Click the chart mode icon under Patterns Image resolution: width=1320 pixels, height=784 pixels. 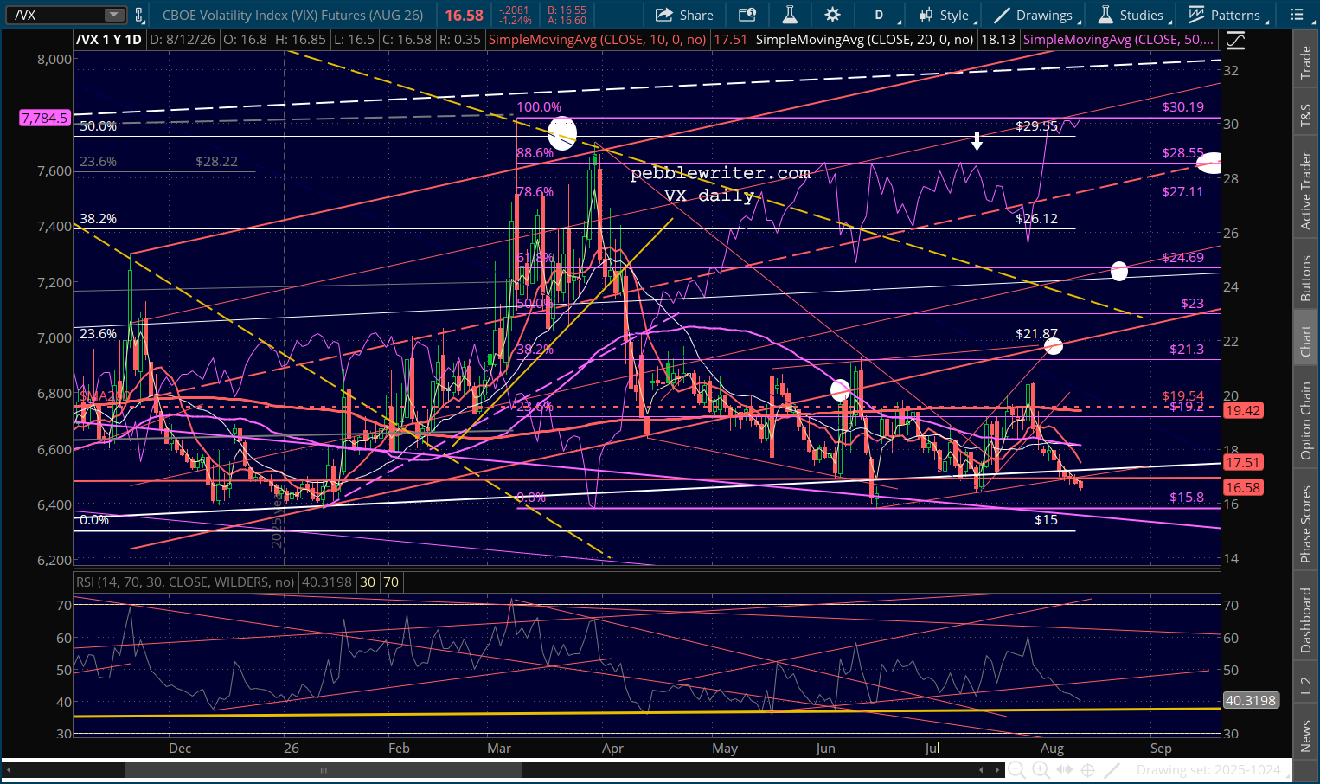(1235, 40)
